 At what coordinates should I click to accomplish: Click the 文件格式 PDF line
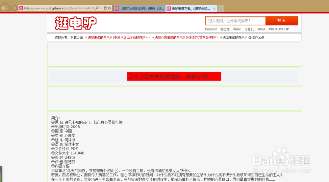(64, 149)
